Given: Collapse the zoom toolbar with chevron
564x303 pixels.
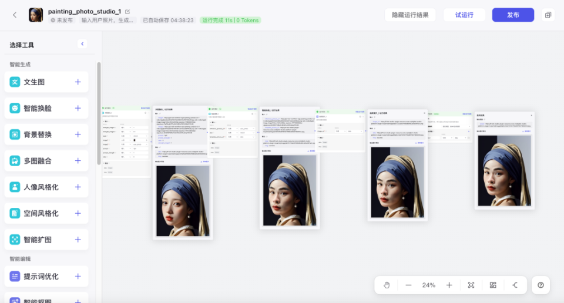Looking at the screenshot, I should (515, 285).
